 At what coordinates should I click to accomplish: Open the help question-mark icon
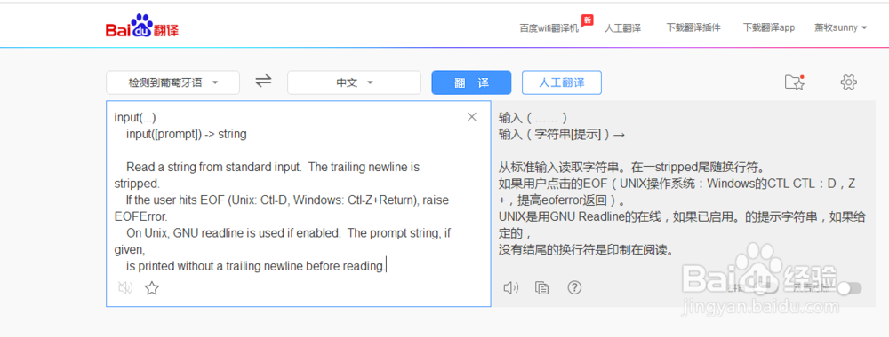coord(575,288)
